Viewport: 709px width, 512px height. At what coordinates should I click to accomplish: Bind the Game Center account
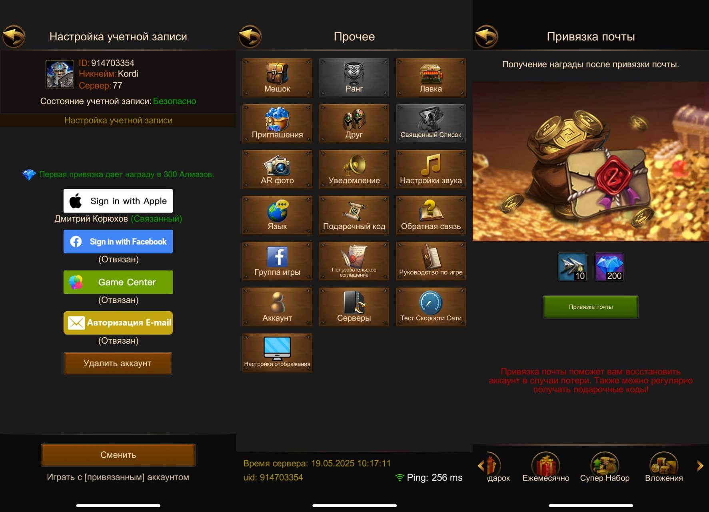118,282
